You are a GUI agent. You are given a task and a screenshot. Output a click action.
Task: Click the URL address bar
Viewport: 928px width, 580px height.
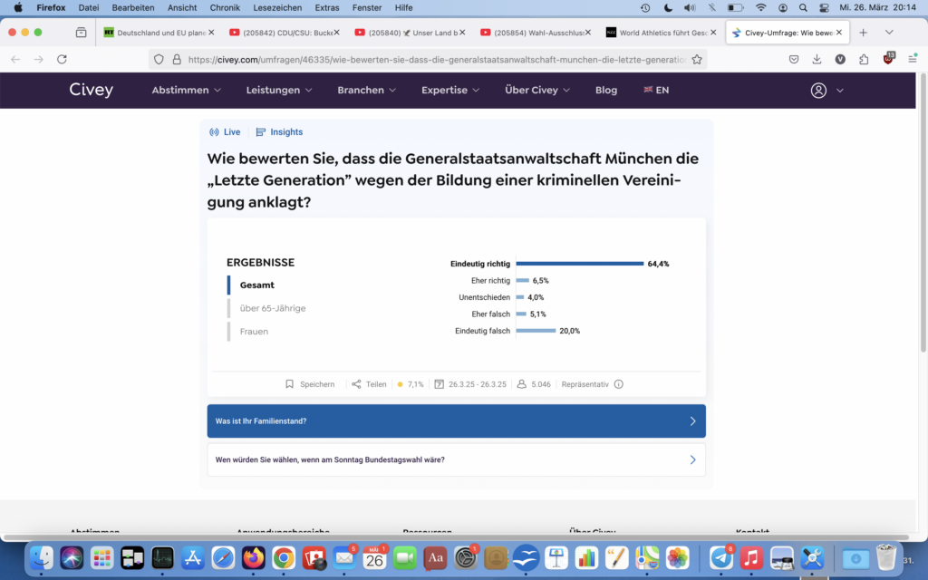tap(435, 59)
